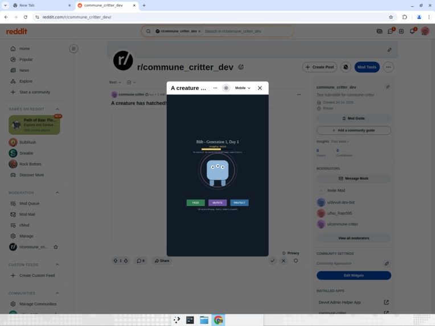Viewport: 435px width, 326px height.
Task: Click the Share button on the post
Action: [x=162, y=261]
